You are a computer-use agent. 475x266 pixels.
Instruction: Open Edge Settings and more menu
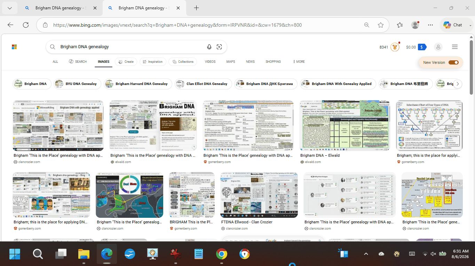point(430,25)
